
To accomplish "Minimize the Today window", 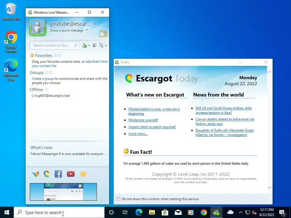I will [240, 62].
